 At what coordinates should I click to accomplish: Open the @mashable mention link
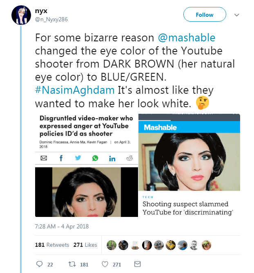coord(187,38)
